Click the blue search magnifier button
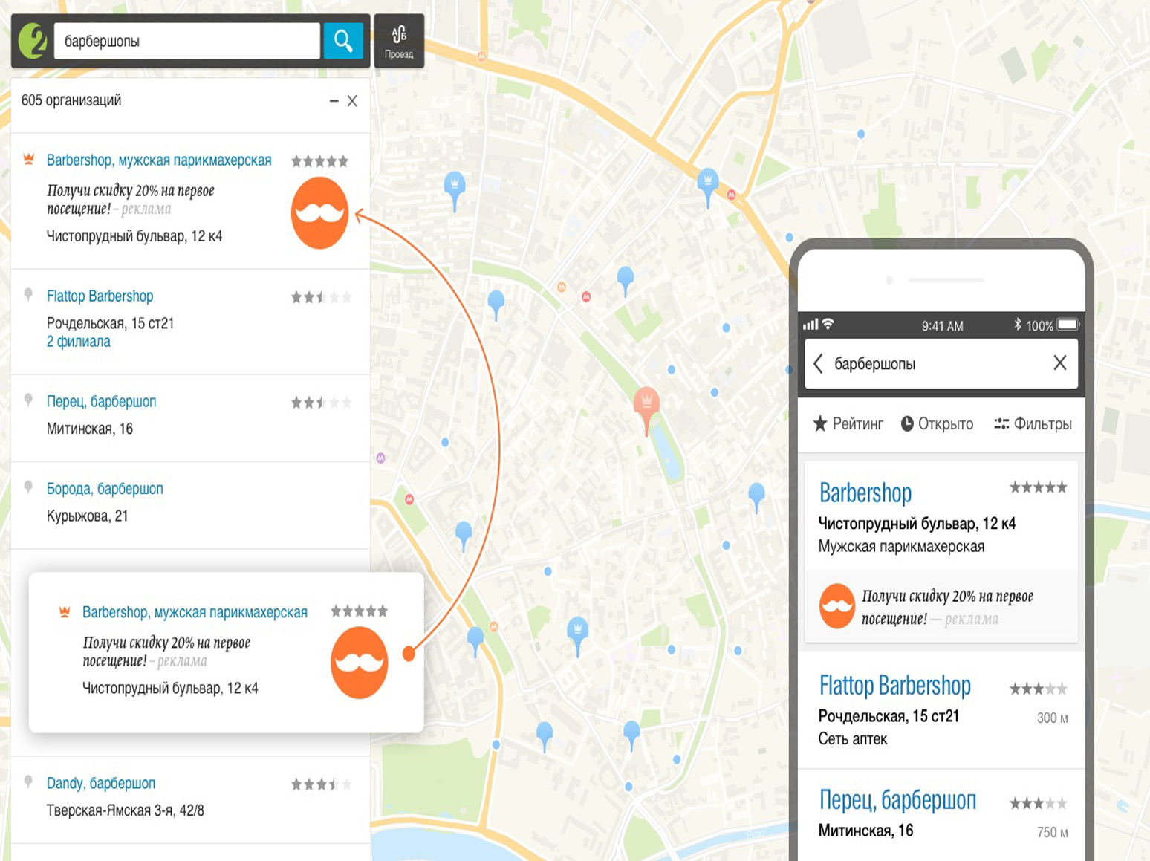The image size is (1150, 861). 342,41
